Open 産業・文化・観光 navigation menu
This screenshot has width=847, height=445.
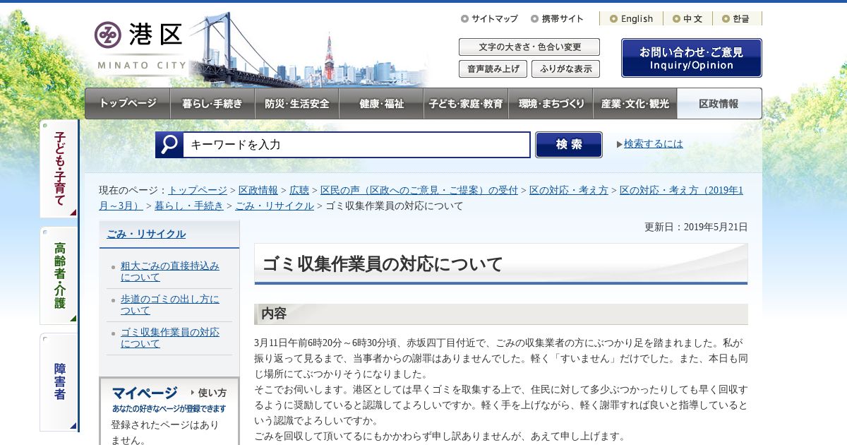(635, 104)
